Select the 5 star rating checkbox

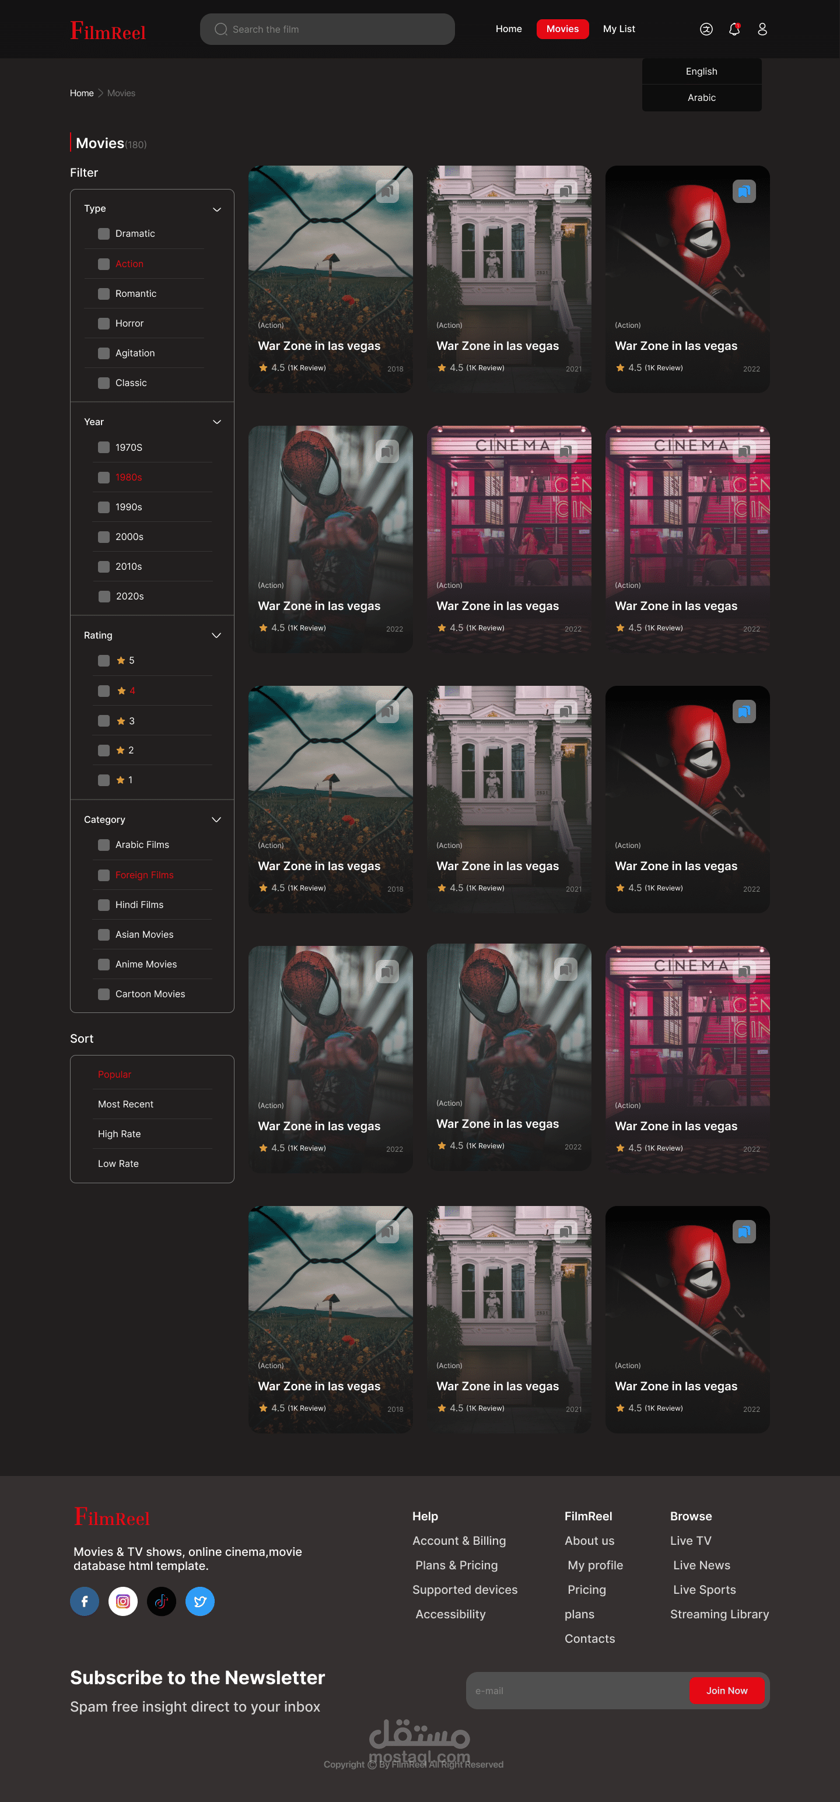(x=104, y=660)
